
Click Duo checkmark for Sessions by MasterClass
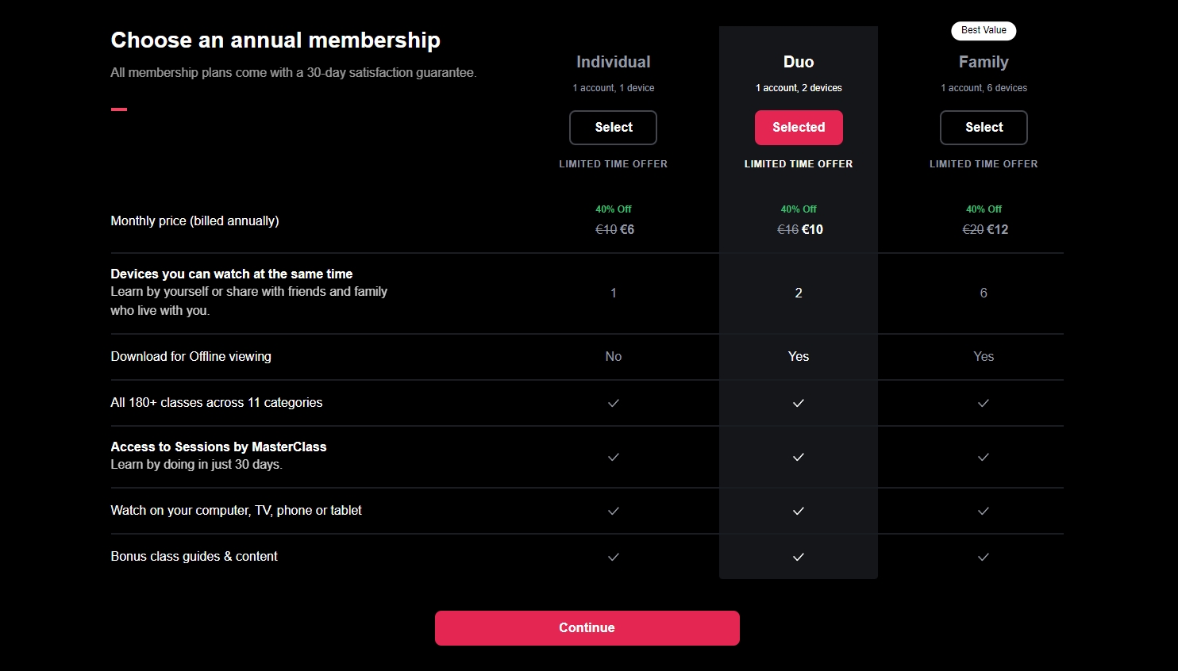point(799,457)
